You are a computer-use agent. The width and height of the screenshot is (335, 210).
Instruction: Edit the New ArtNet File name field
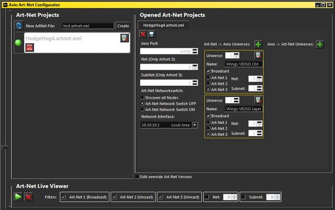point(87,26)
